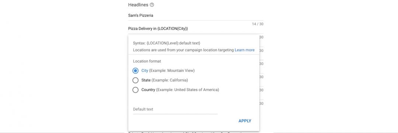
Task: Click the Example: Mountain View text
Action: 172,71
